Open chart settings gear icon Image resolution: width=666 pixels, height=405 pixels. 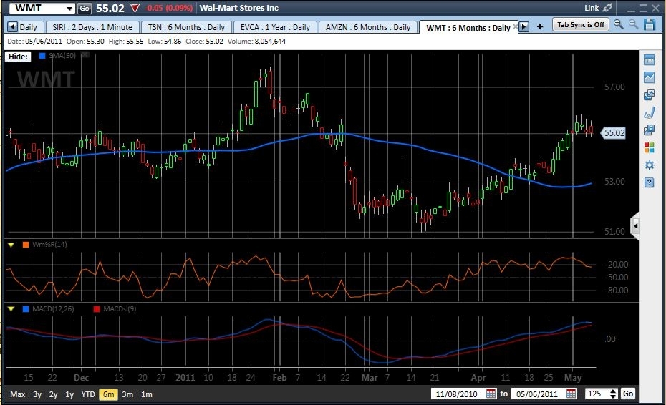(649, 165)
